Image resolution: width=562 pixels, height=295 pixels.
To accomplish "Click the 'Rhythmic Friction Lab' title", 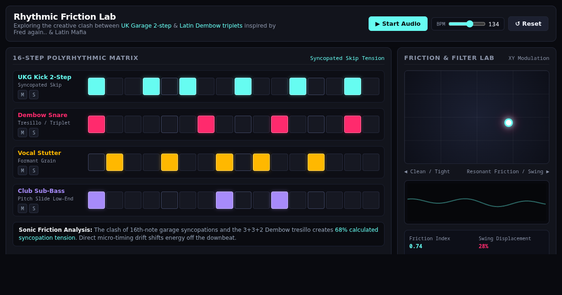I will (65, 17).
